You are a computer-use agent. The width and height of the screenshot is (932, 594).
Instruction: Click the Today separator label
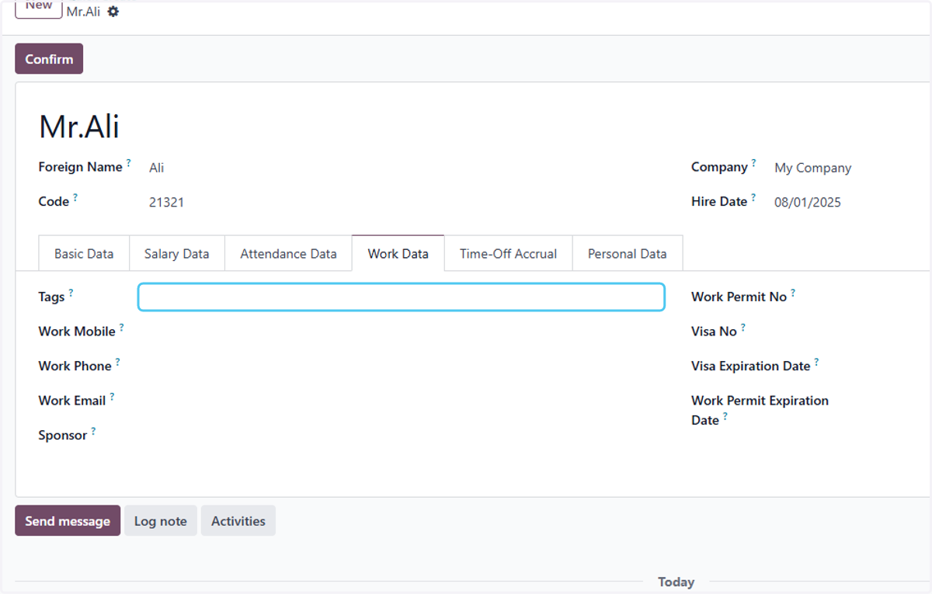pos(676,582)
